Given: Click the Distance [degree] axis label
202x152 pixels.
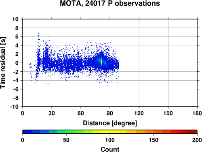Looking at the screenshot, I should tap(110, 123).
